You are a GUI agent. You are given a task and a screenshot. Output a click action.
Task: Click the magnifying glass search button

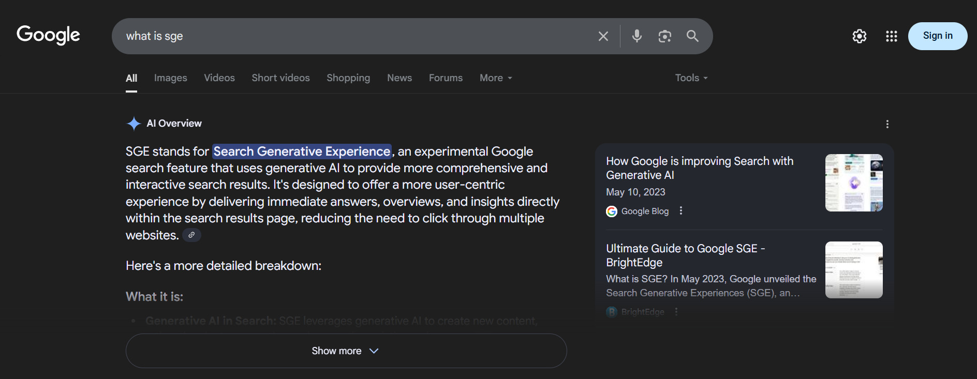[692, 36]
